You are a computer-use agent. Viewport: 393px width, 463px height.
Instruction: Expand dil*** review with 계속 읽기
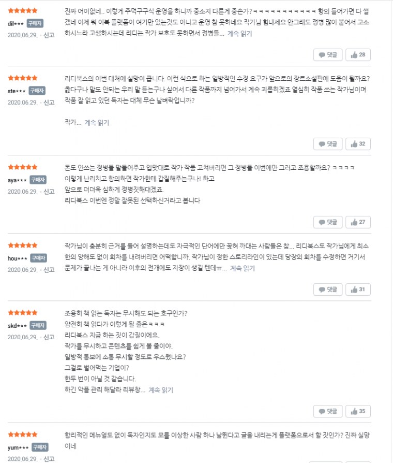[x=240, y=34]
